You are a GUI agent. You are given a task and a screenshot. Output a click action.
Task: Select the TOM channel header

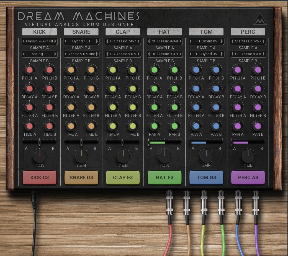pos(206,32)
